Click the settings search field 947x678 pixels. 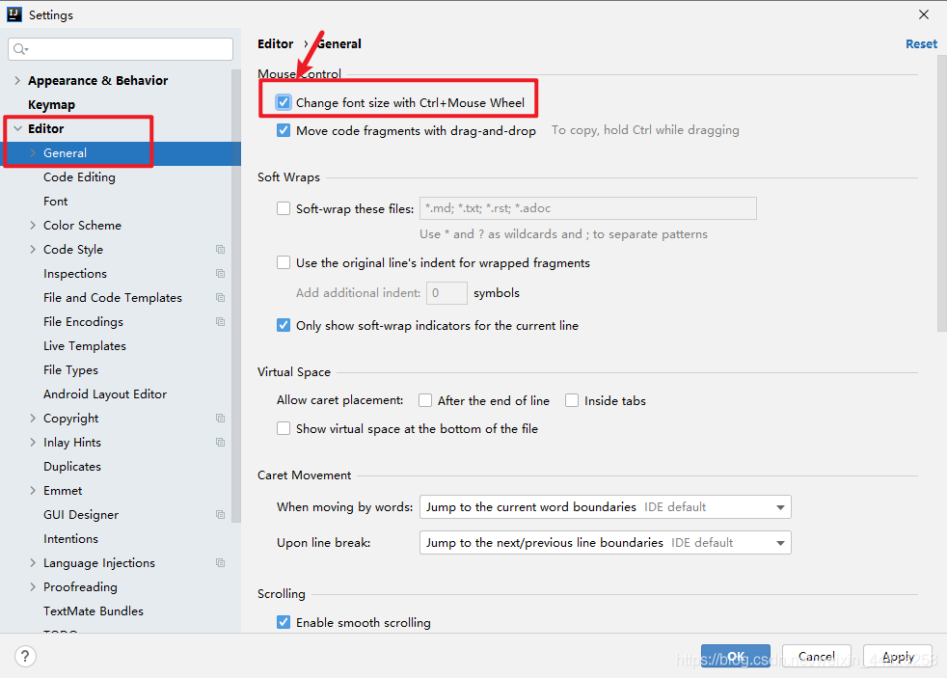click(x=121, y=49)
